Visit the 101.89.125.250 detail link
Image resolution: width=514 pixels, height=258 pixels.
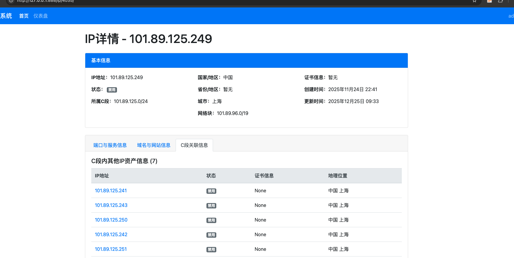[x=111, y=220]
